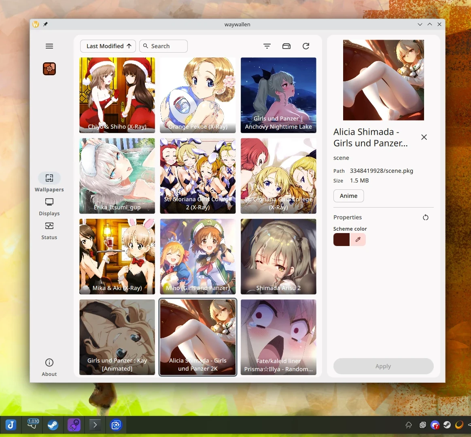Open the Wallpapers section
Viewport: 471px width, 437px height.
click(x=49, y=182)
